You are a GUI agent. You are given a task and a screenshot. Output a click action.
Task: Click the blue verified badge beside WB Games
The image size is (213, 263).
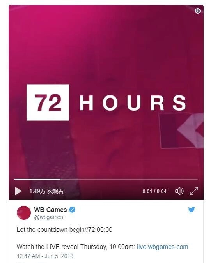[72, 210]
